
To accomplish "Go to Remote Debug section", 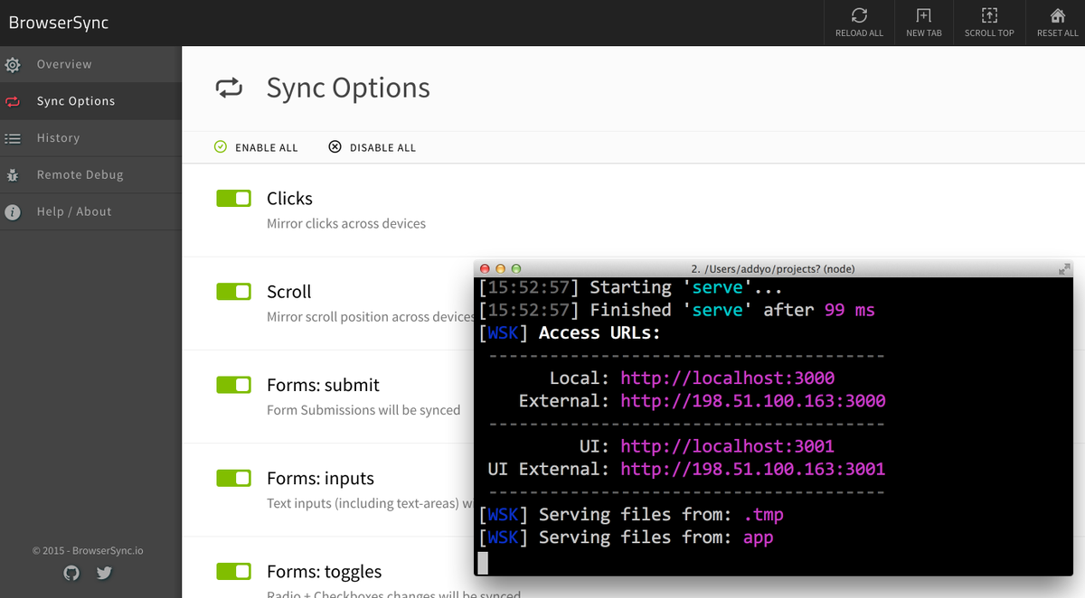I will click(90, 175).
